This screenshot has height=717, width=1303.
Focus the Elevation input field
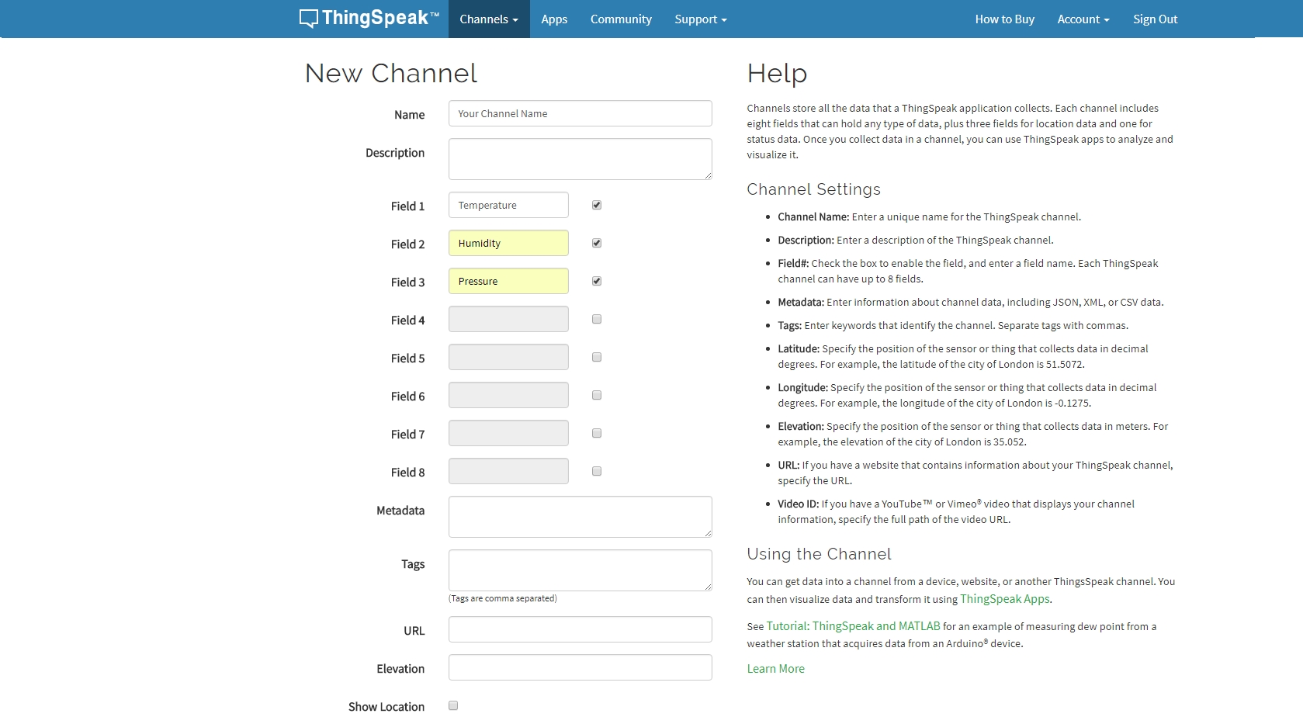[580, 667]
